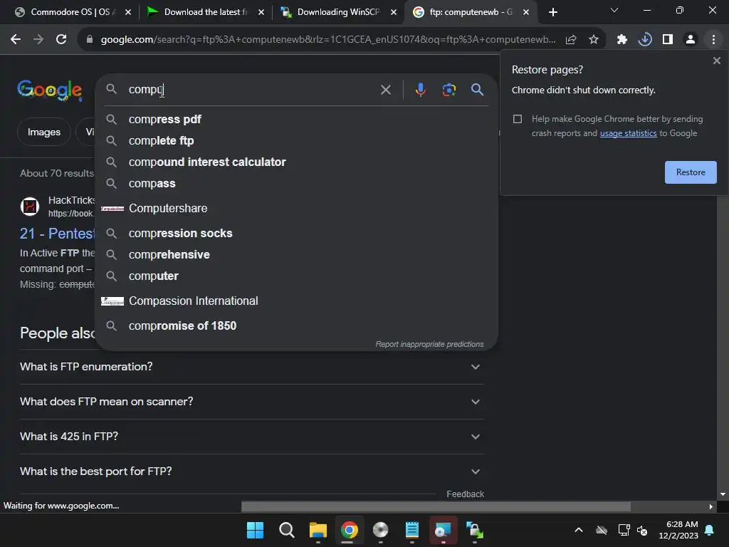Image resolution: width=729 pixels, height=547 pixels.
Task: Select Compassion International suggestion
Action: coord(296,301)
